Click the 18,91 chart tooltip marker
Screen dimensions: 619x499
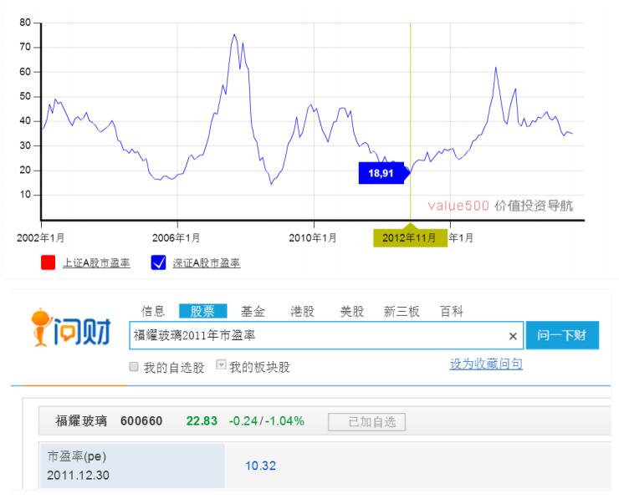point(384,173)
